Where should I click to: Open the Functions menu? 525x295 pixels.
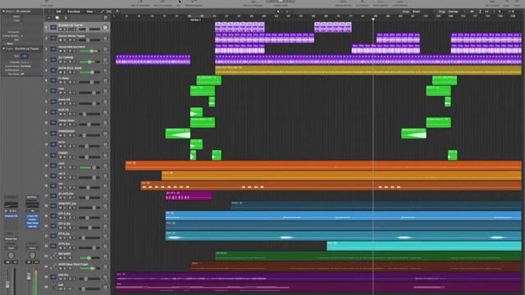point(74,11)
